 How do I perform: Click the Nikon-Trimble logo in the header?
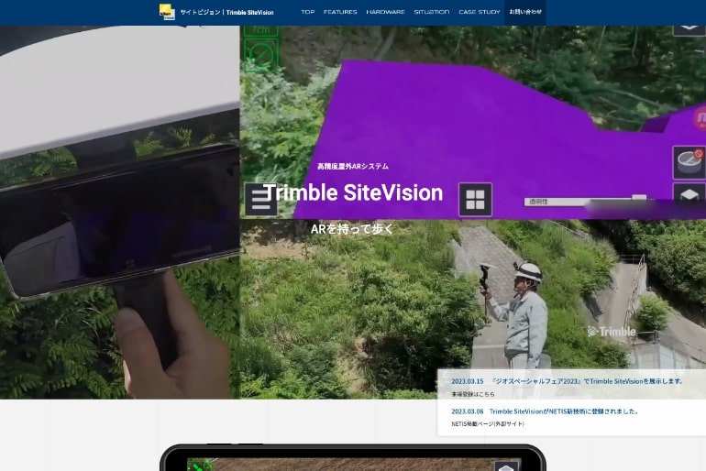point(167,12)
